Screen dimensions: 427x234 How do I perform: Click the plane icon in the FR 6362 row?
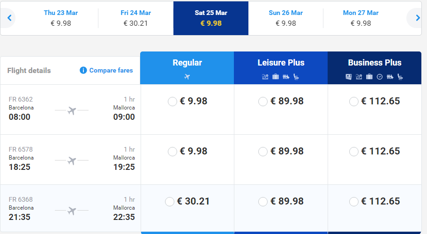(x=72, y=111)
